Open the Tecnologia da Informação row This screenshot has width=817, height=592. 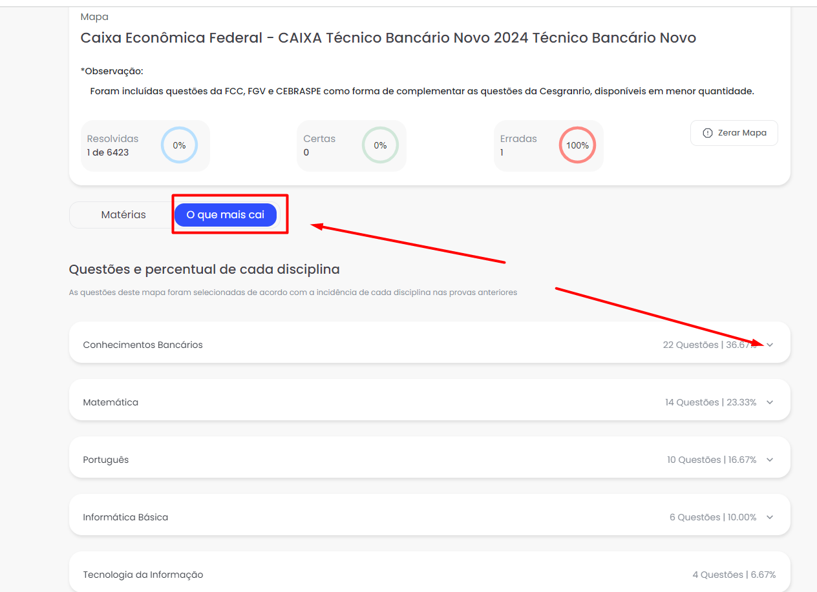(429, 572)
